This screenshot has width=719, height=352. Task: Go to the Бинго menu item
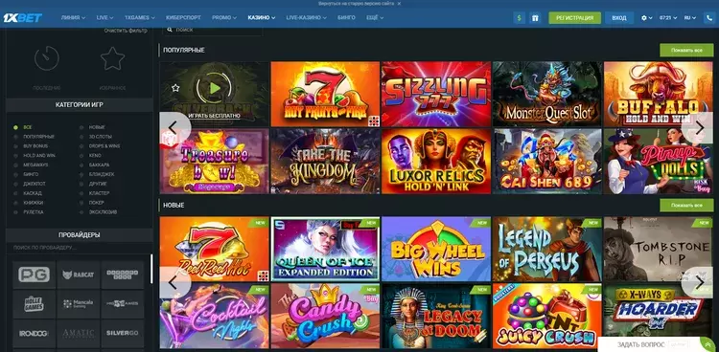346,18
